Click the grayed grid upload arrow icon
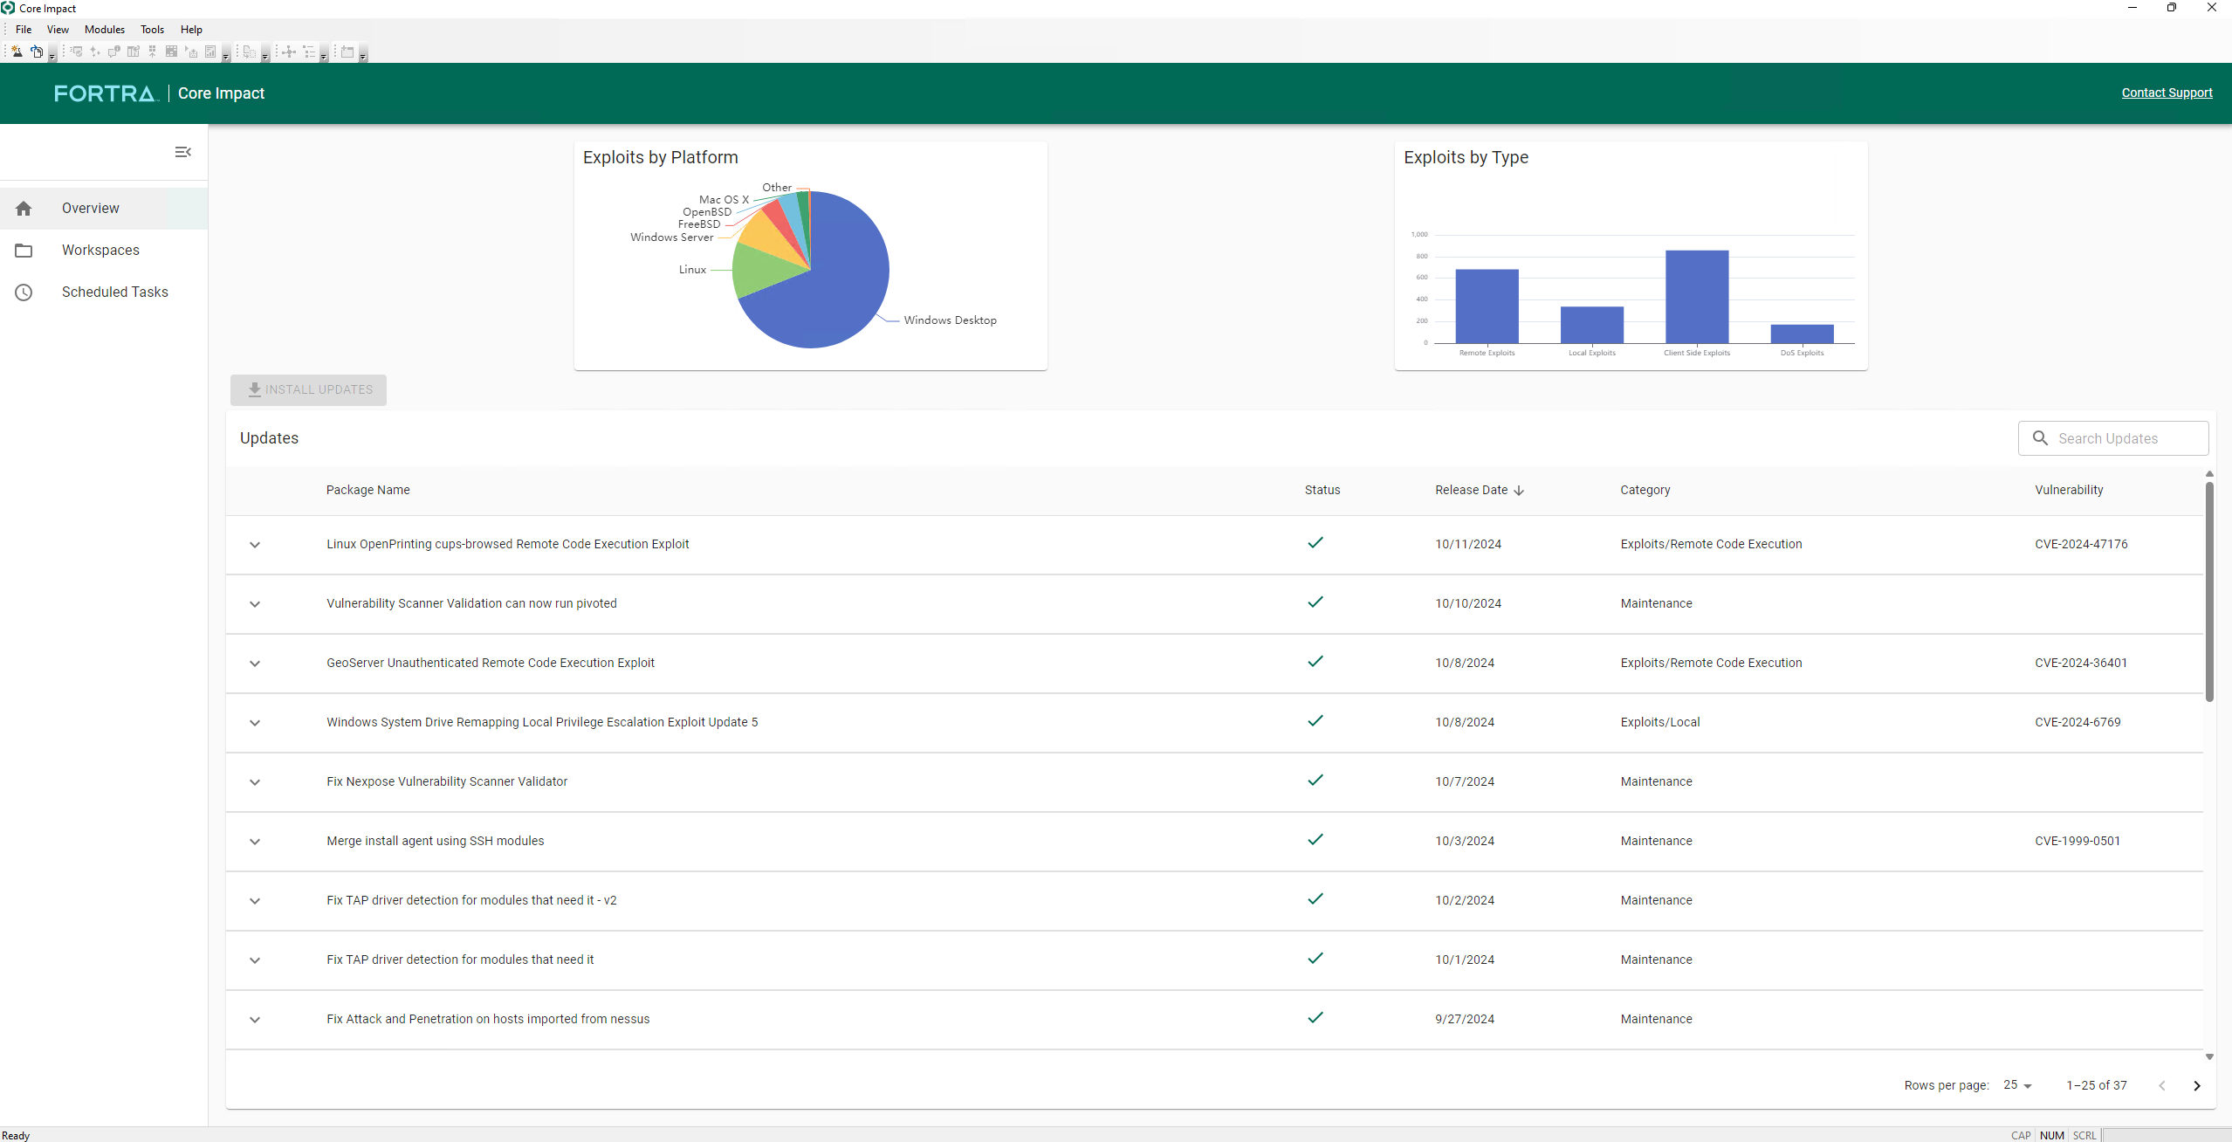Image resolution: width=2232 pixels, height=1142 pixels. click(x=153, y=52)
